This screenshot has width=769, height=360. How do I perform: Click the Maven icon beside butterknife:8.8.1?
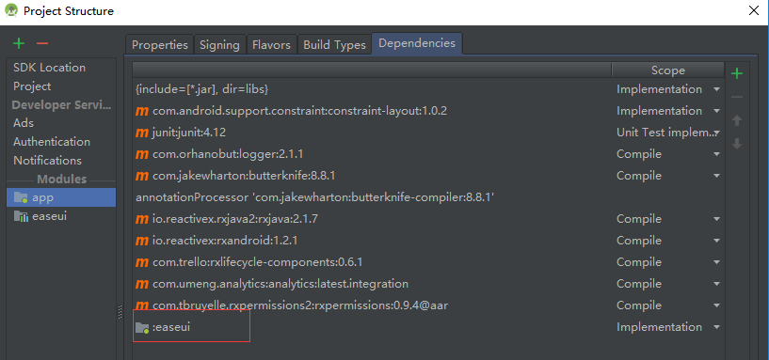click(x=142, y=176)
